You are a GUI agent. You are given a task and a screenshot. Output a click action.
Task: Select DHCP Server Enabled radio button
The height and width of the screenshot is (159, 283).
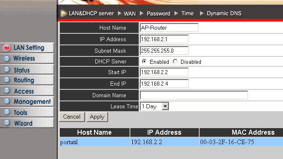click(x=144, y=61)
